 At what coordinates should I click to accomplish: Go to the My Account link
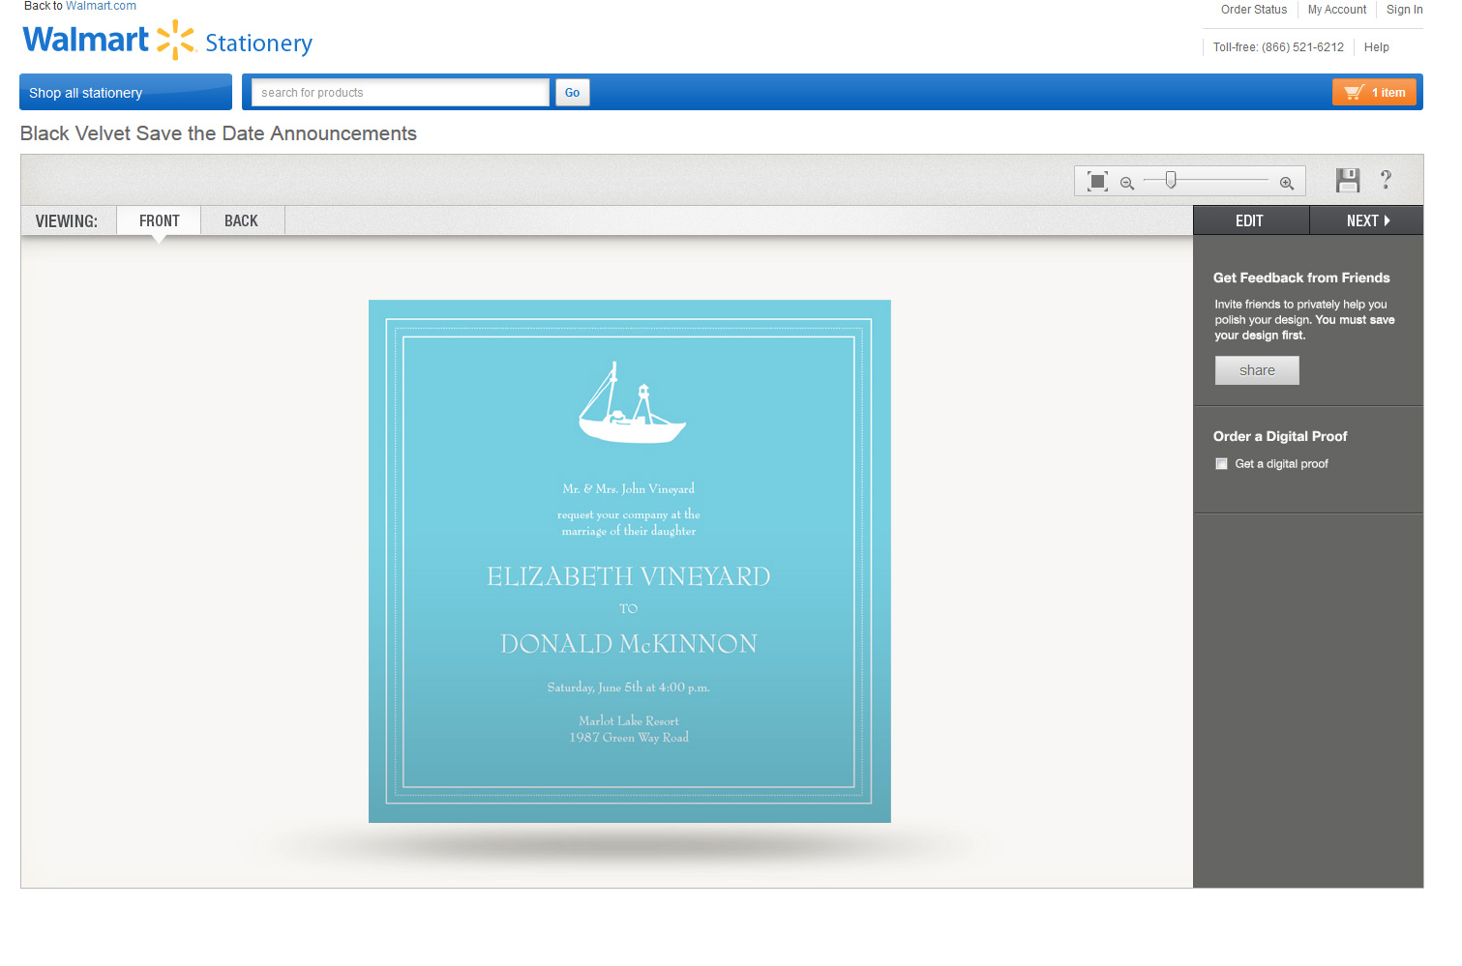[x=1336, y=10]
